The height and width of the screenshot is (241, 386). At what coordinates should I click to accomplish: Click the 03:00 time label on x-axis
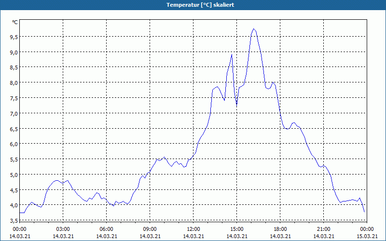tap(63, 229)
